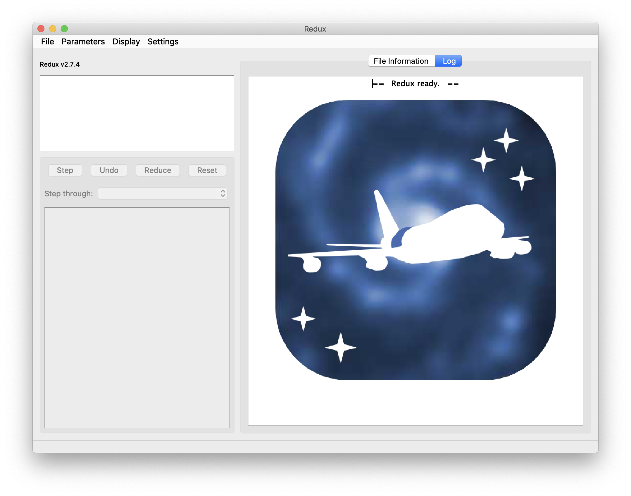Click the Step button

click(65, 170)
